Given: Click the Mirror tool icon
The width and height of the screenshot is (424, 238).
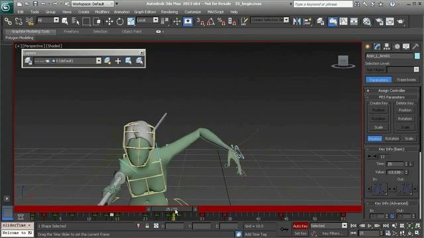Looking at the screenshot, I should click(297, 21).
